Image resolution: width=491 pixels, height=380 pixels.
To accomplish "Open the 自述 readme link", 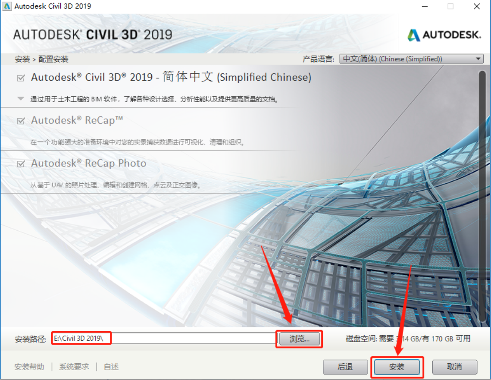I will [x=111, y=367].
